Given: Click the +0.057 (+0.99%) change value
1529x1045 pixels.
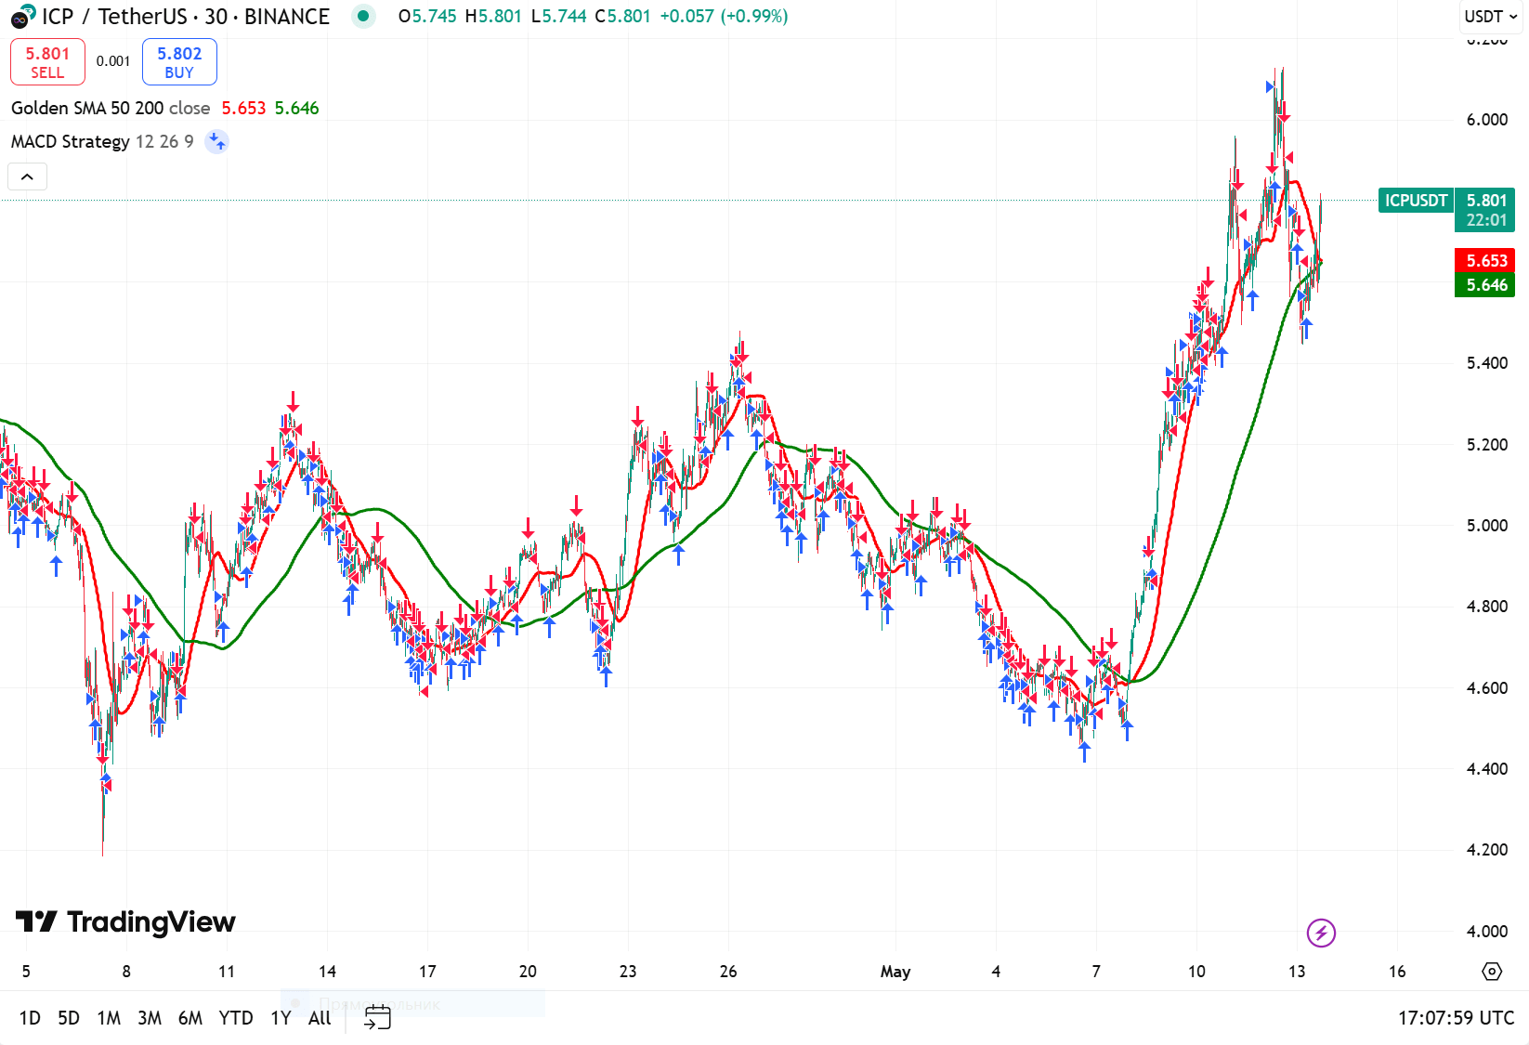Looking at the screenshot, I should [x=724, y=16].
